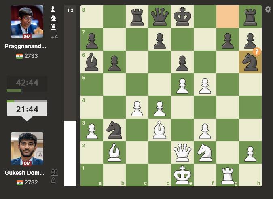Select the black rook on h8
The width and height of the screenshot is (273, 199).
[x=250, y=17]
